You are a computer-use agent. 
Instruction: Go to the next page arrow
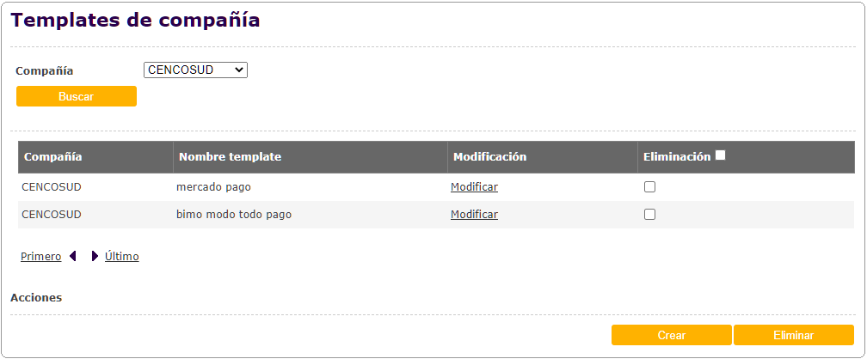tap(95, 256)
